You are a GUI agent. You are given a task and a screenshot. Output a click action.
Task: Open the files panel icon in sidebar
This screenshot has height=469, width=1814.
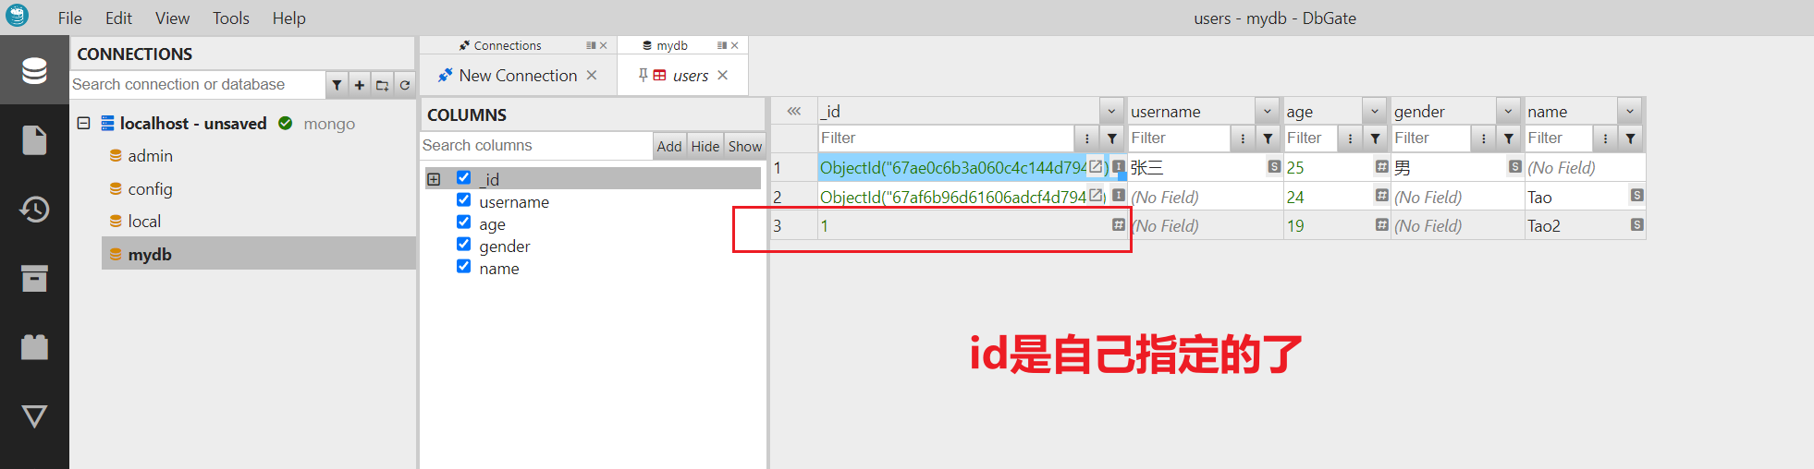pos(34,139)
